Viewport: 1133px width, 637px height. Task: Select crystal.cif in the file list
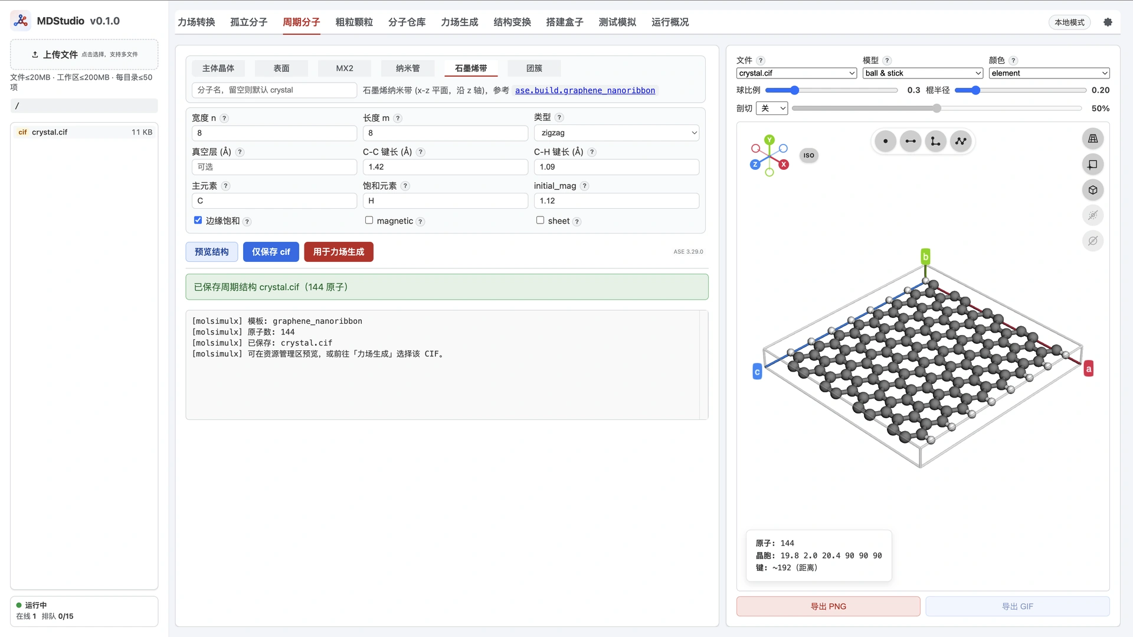(x=84, y=132)
